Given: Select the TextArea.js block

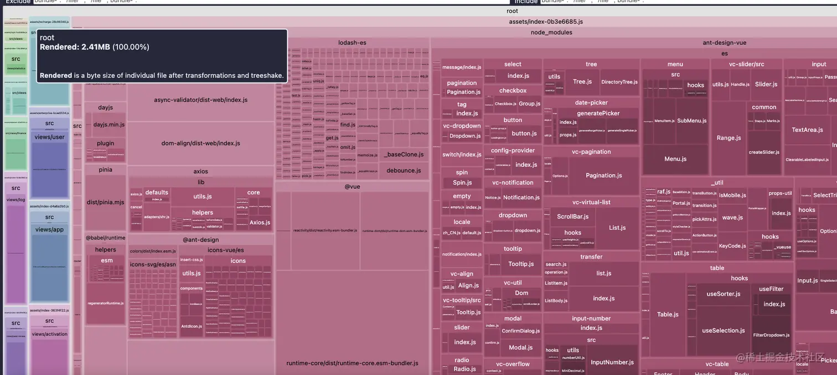Looking at the screenshot, I should (x=807, y=130).
